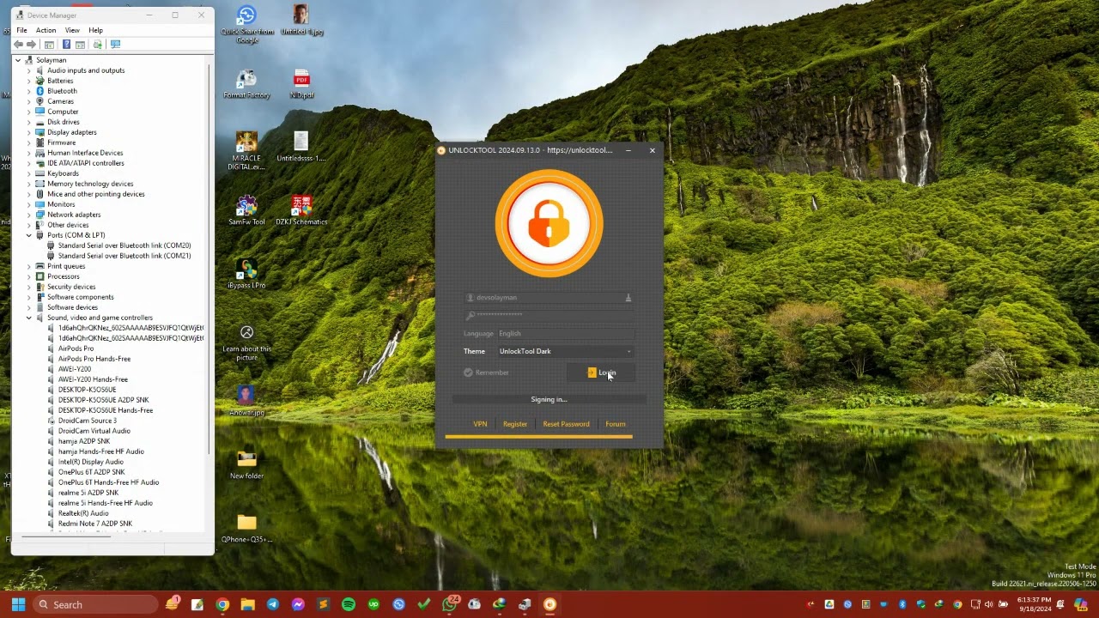
Task: Select the New folder desktop icon
Action: (x=246, y=464)
